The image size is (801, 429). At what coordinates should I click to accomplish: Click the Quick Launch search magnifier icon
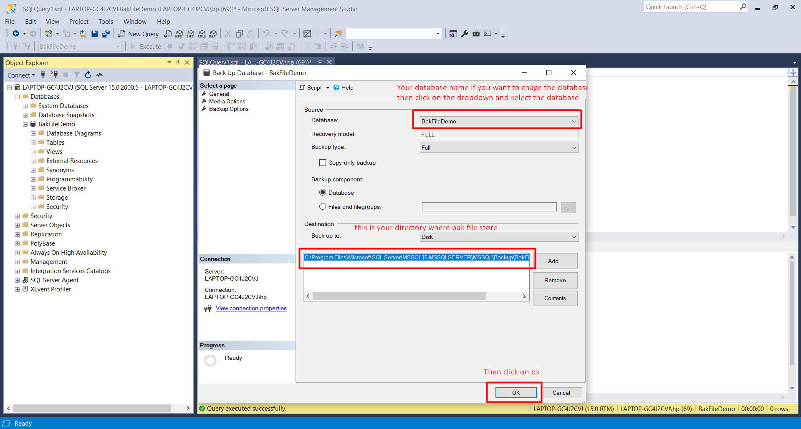pos(743,7)
